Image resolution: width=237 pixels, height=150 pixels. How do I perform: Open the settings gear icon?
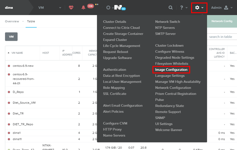[197, 8]
